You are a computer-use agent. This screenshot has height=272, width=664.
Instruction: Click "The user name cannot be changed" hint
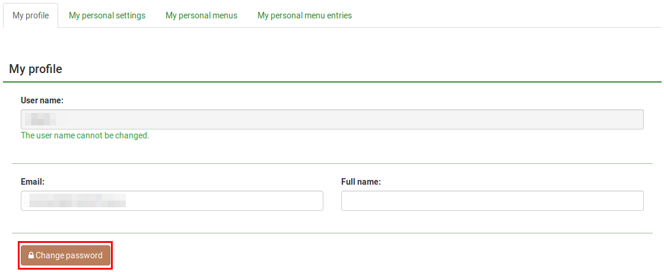(x=85, y=135)
